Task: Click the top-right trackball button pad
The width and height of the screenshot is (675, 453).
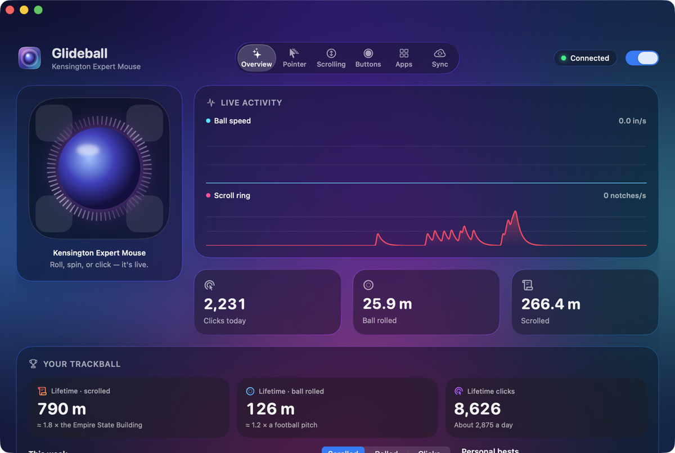Action: tap(145, 123)
